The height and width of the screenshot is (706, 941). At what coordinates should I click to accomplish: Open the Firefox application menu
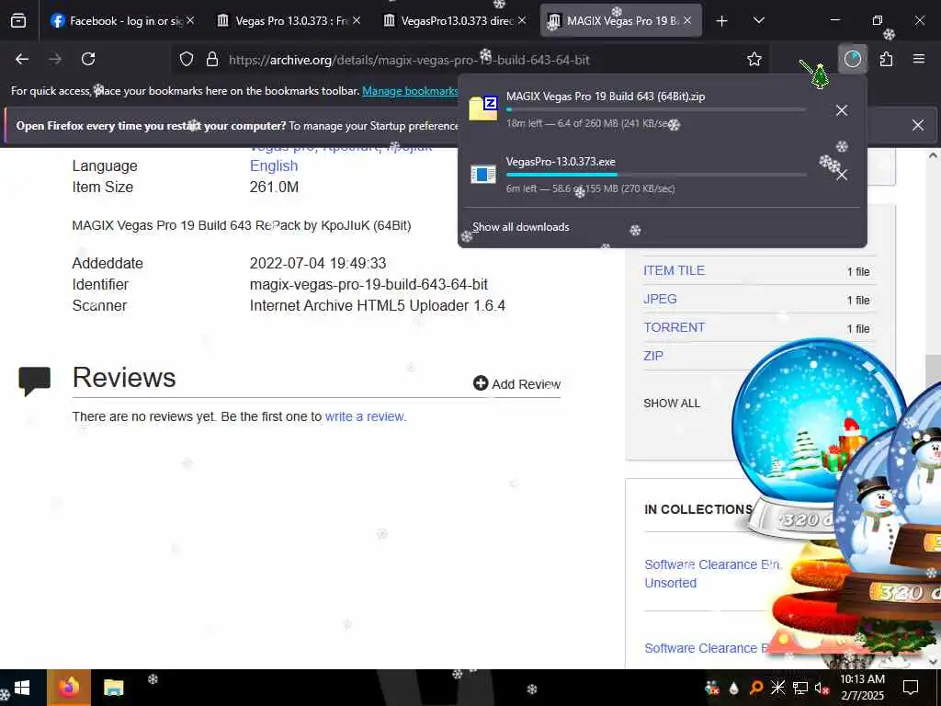click(919, 59)
